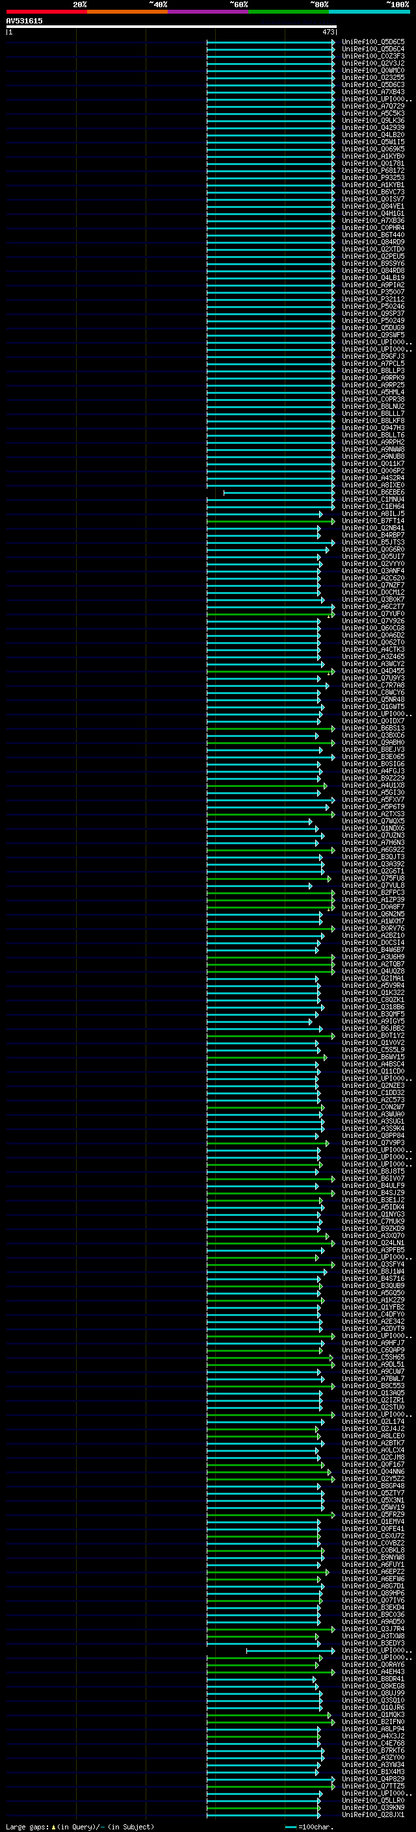Select the UniRef100_P32112 label
The height and width of the screenshot is (1832, 416).
pyautogui.click(x=373, y=300)
